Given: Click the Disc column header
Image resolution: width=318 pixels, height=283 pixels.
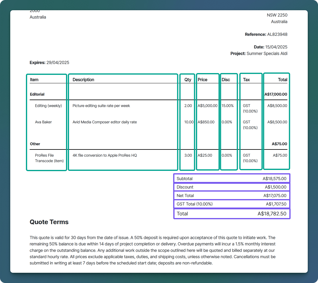Looking at the screenshot, I should [x=226, y=80].
